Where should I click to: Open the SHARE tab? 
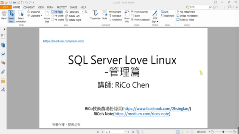point(74,7)
